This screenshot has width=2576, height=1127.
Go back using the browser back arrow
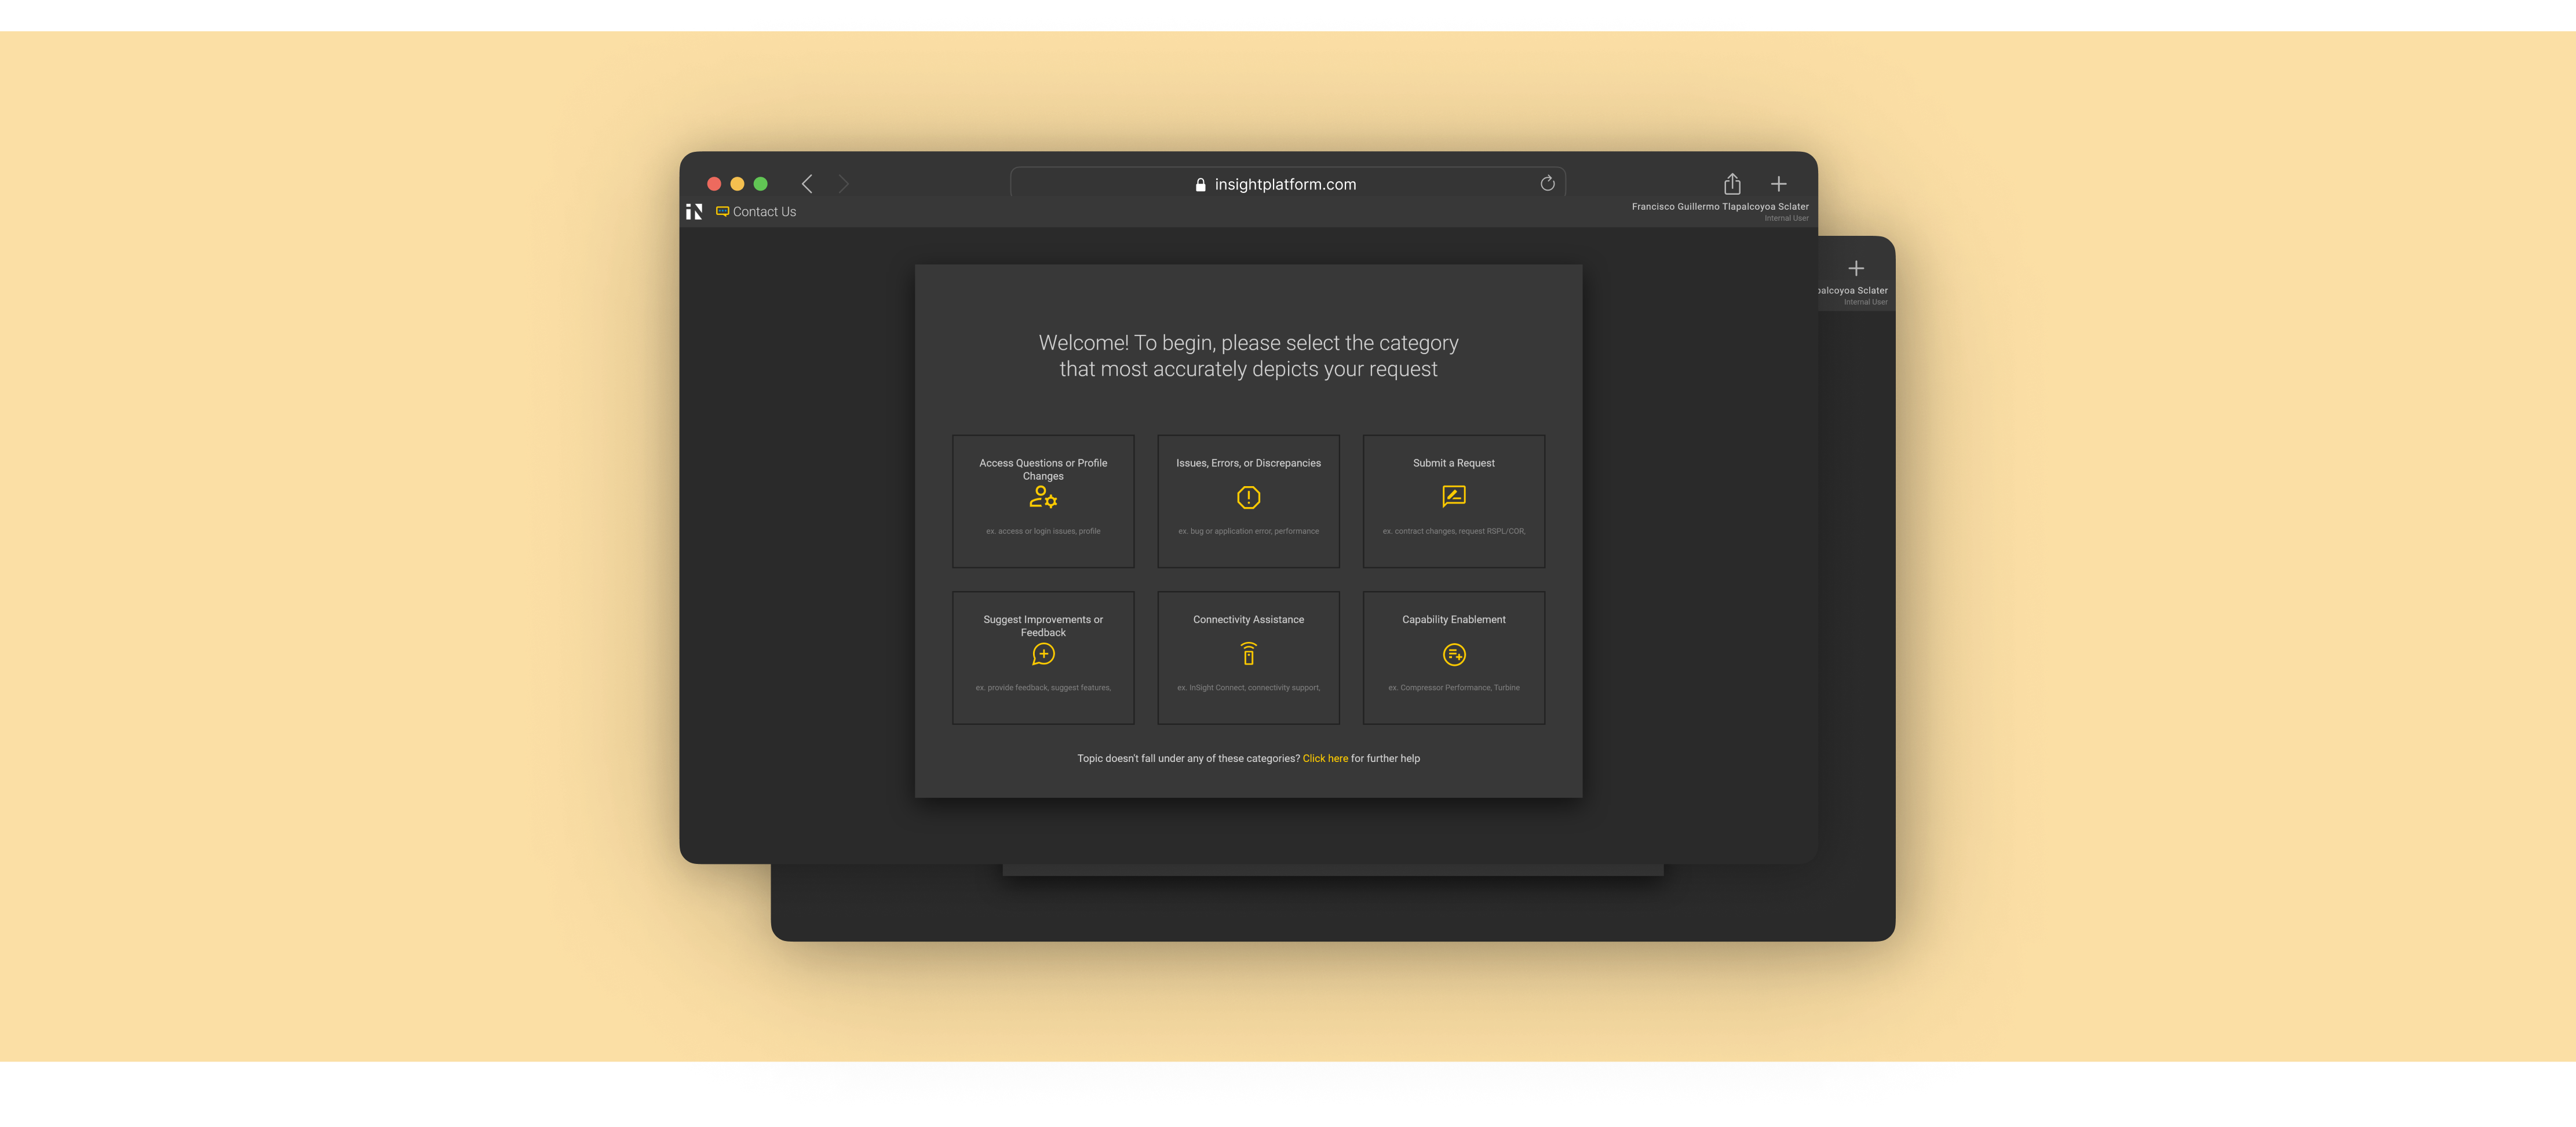click(x=807, y=184)
